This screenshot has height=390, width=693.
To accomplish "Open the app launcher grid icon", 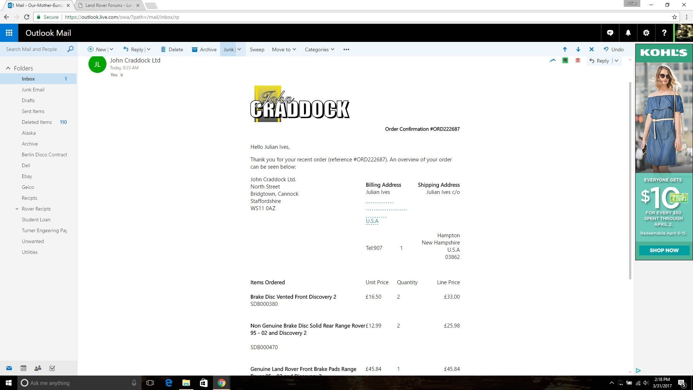I will tap(9, 33).
